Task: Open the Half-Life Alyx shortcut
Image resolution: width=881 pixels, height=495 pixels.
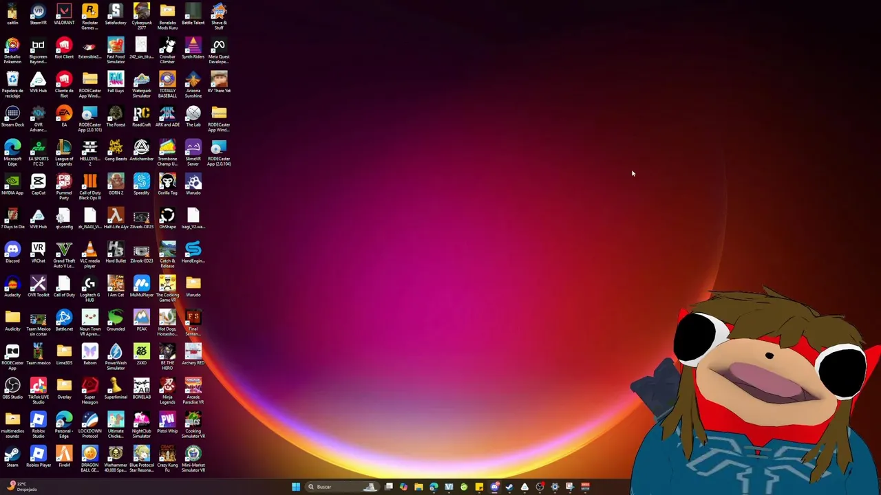Action: point(116,219)
